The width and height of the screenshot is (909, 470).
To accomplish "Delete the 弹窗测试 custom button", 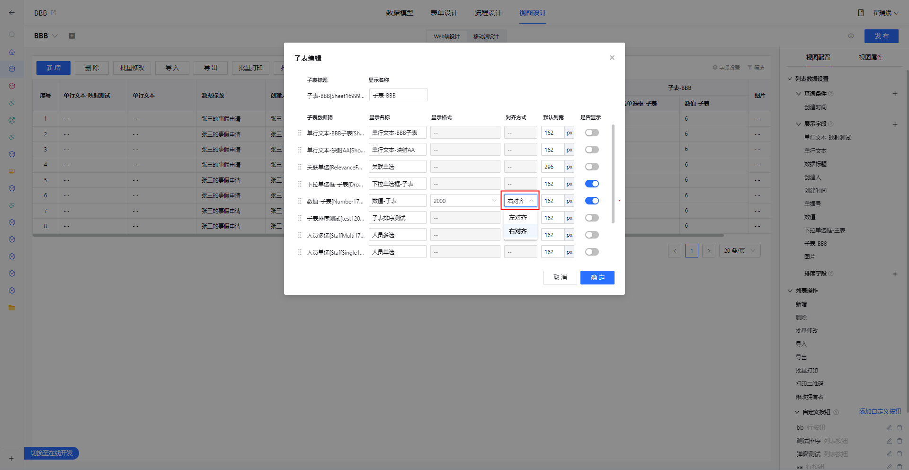I will [900, 454].
